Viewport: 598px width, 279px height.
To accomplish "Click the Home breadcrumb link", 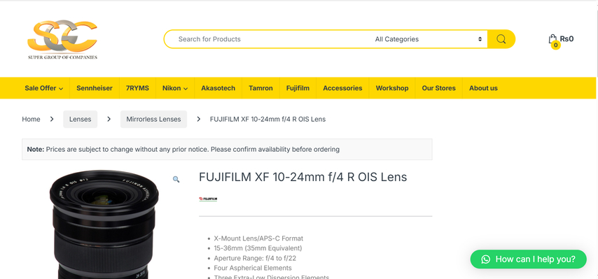I will [31, 119].
